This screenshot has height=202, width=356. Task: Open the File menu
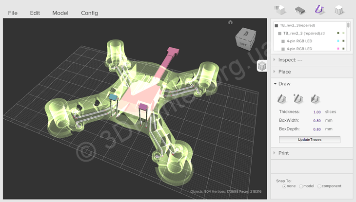[13, 13]
